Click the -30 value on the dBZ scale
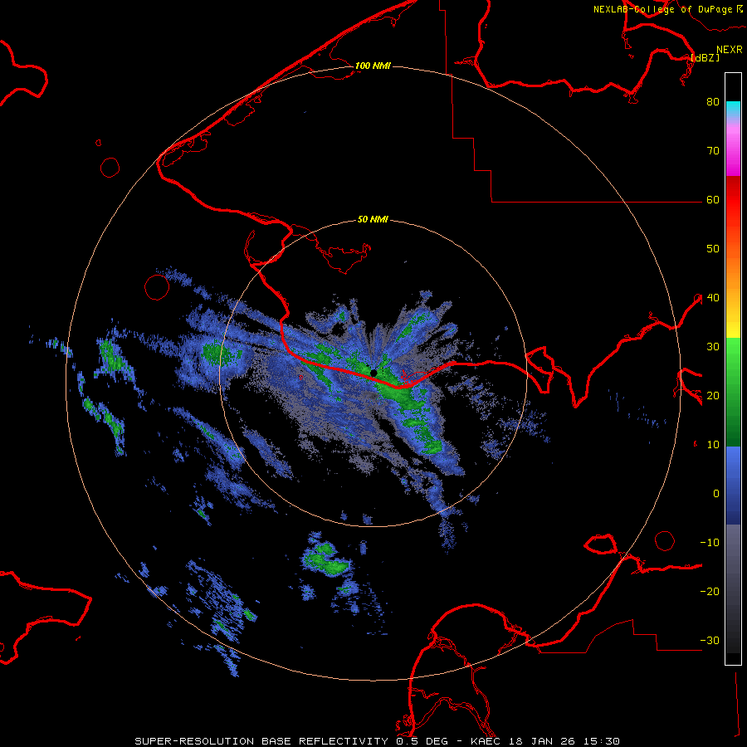 (x=710, y=641)
